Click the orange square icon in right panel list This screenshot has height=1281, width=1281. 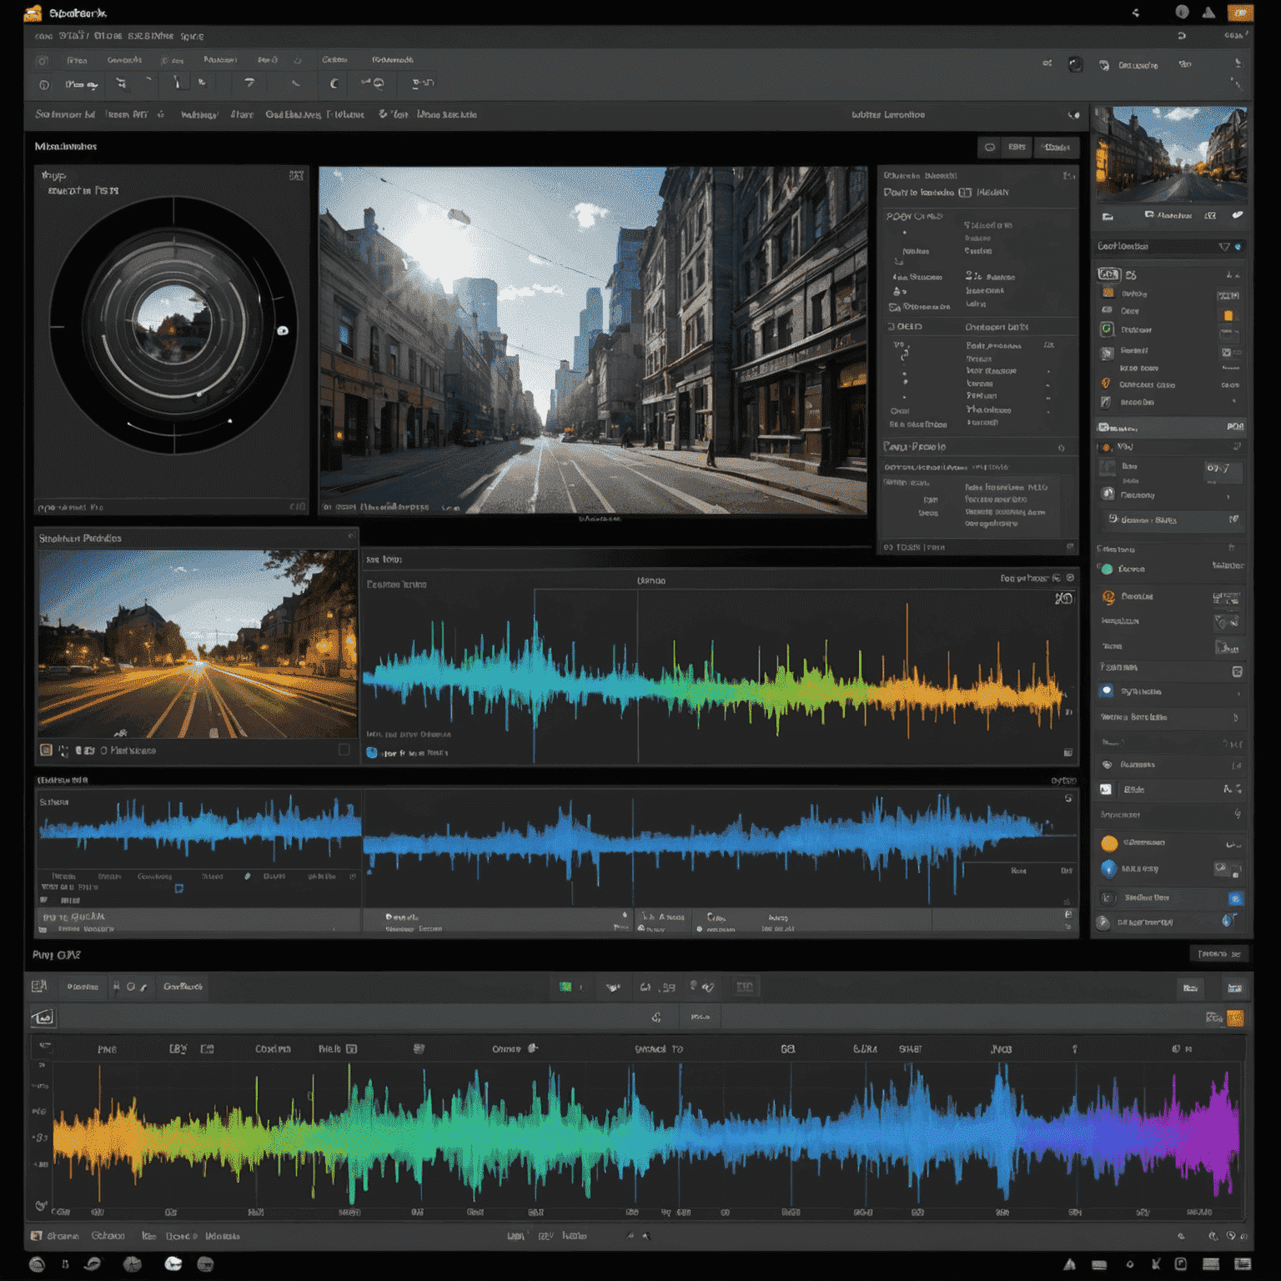point(1108,293)
